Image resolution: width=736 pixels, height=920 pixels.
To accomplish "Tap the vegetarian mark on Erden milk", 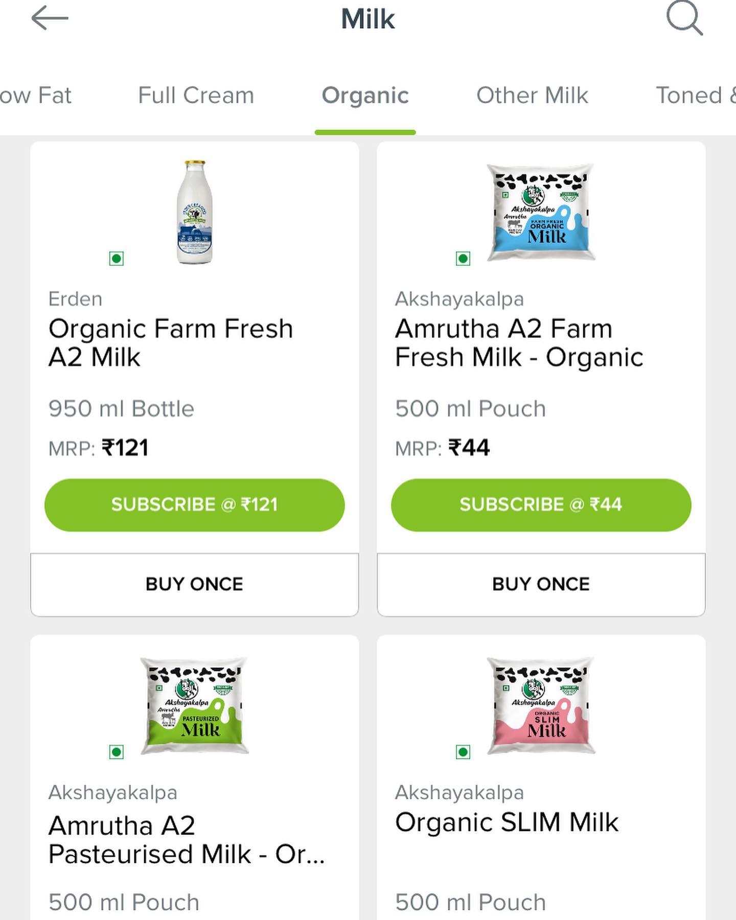I will pyautogui.click(x=117, y=259).
